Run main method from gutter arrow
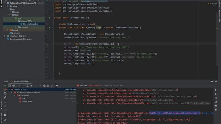 (50, 28)
